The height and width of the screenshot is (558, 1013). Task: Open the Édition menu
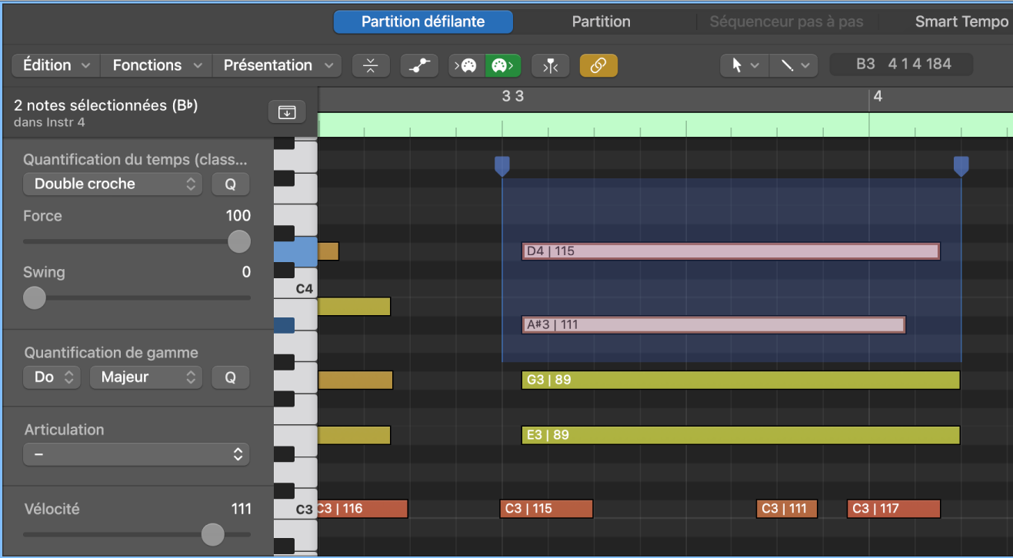pyautogui.click(x=56, y=65)
